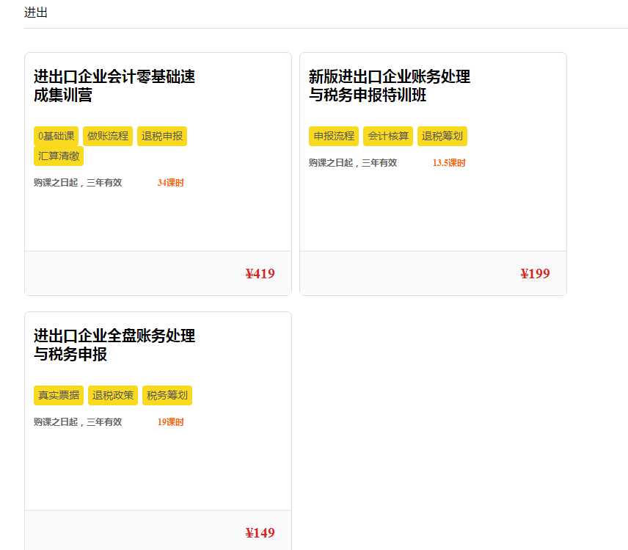Select the 做账流程 tag
628x550 pixels.
coord(108,137)
